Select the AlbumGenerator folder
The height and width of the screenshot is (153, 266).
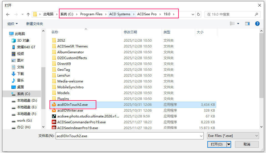68,52
